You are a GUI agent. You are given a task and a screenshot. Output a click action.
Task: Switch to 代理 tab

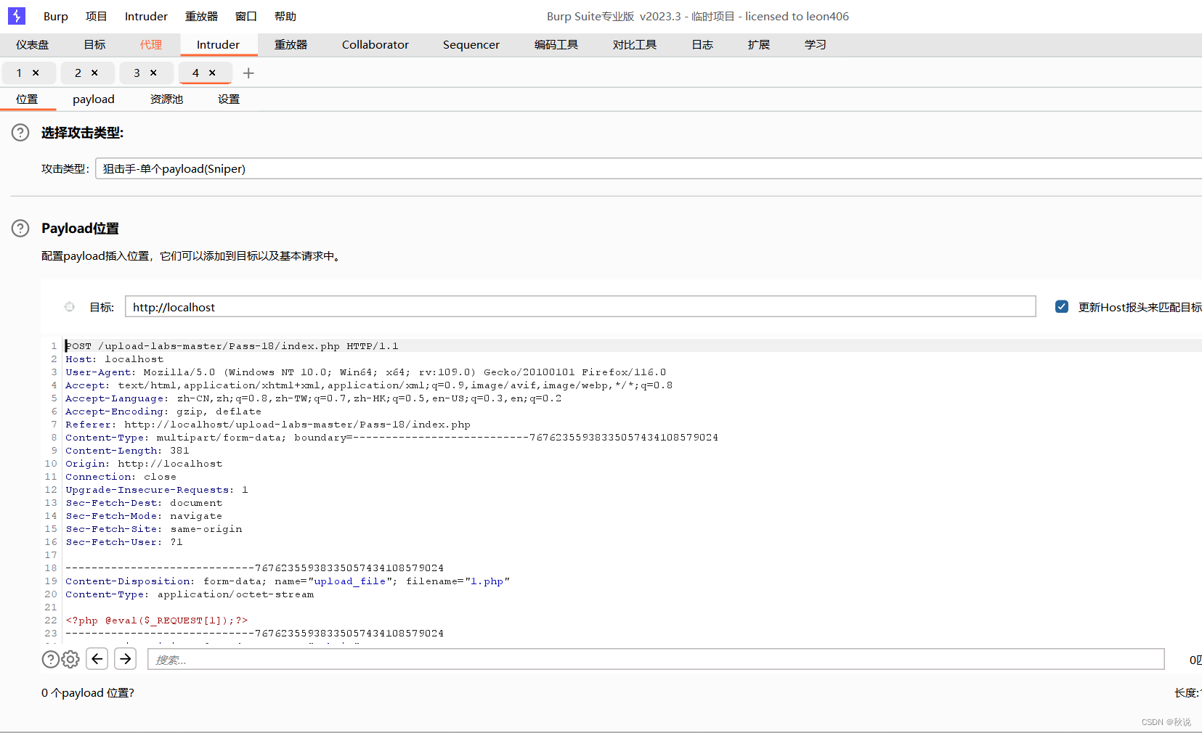tap(151, 44)
